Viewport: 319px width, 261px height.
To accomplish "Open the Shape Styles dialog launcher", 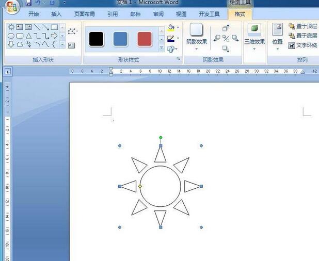I will click(179, 59).
